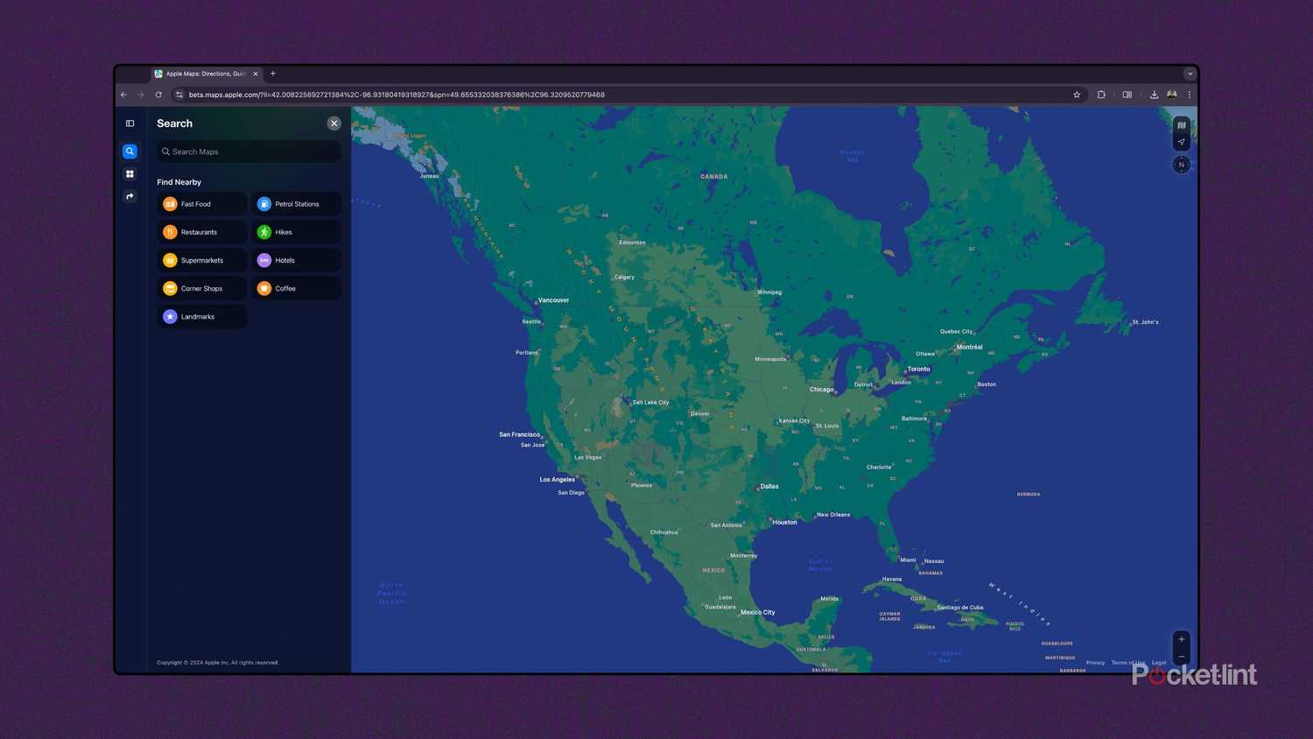The image size is (1313, 739).
Task: Find nearby Corner Shops
Action: [x=202, y=288]
